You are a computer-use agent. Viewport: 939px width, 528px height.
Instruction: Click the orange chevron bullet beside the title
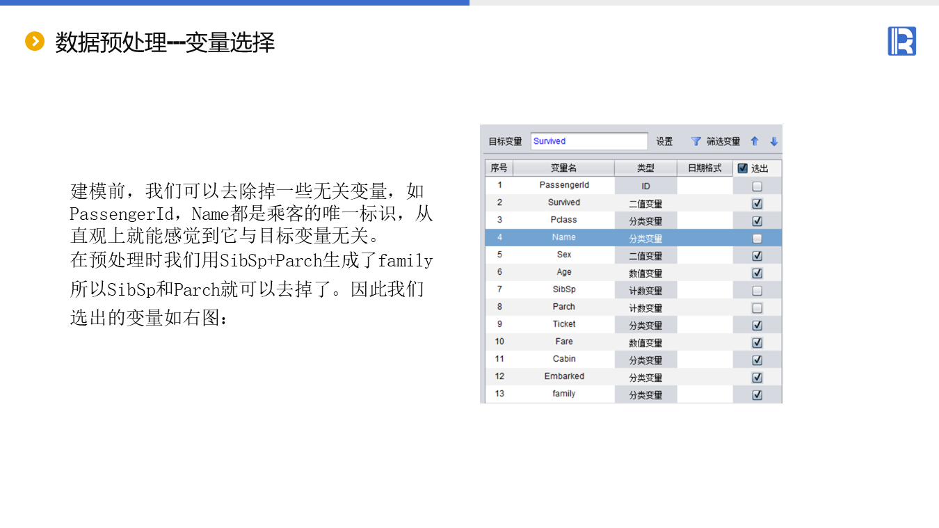(x=34, y=42)
